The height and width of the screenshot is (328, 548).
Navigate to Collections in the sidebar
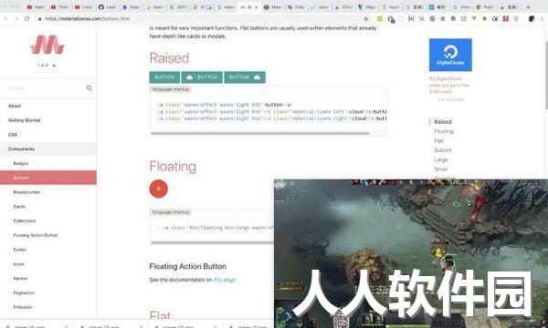(x=47, y=221)
